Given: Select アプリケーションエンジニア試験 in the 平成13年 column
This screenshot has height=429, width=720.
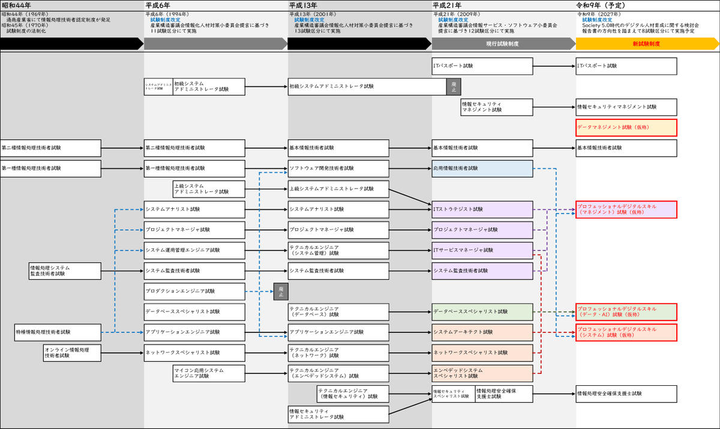Looking at the screenshot, I should coord(338,332).
